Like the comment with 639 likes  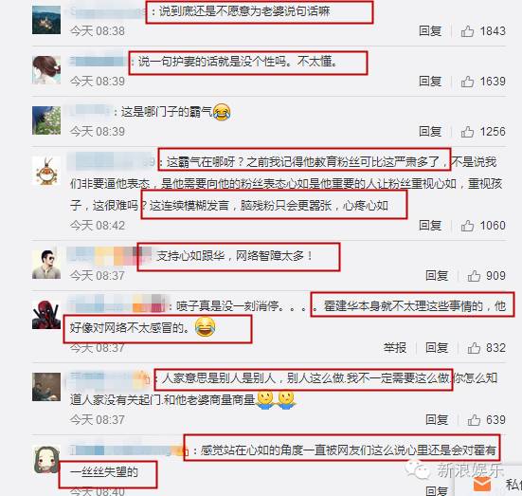pyautogui.click(x=474, y=420)
